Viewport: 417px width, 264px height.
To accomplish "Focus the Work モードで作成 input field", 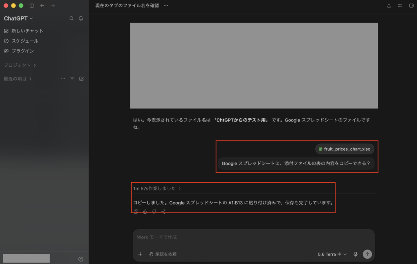I will (254, 237).
